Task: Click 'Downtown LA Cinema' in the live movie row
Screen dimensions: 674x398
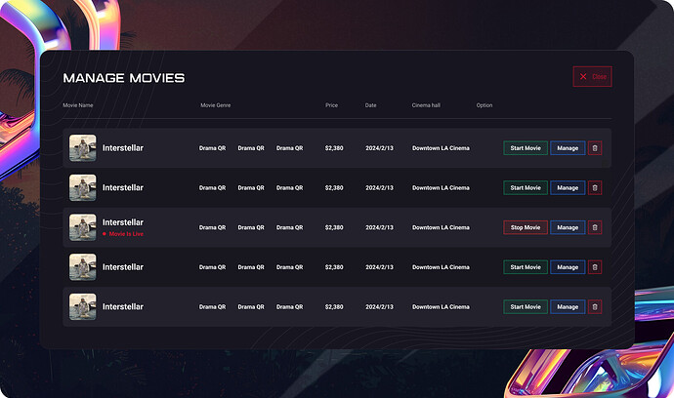Action: (441, 227)
